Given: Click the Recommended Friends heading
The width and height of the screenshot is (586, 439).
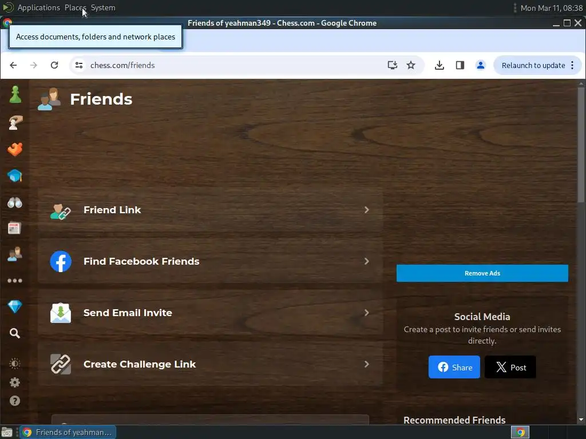Looking at the screenshot, I should point(454,420).
